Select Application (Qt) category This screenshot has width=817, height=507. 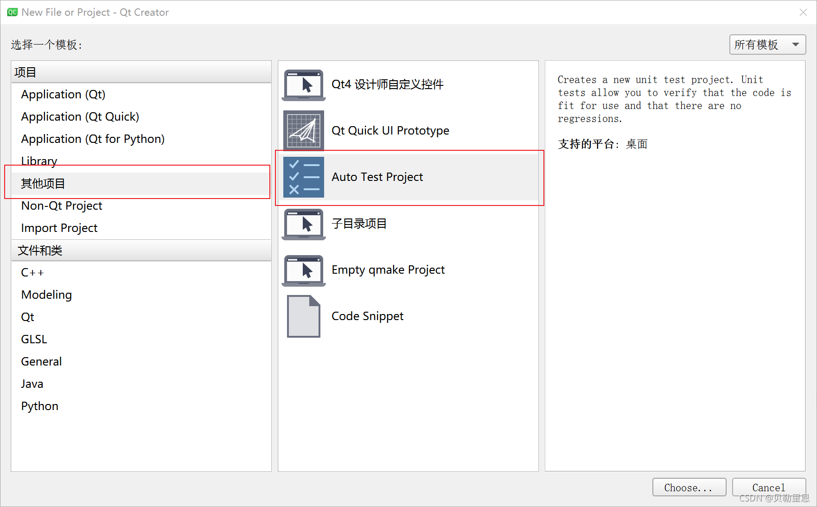click(141, 94)
